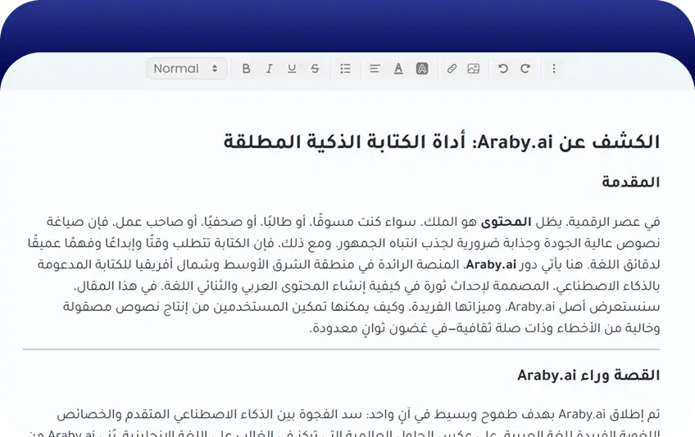
Task: Insert an image into the document
Action: 473,69
